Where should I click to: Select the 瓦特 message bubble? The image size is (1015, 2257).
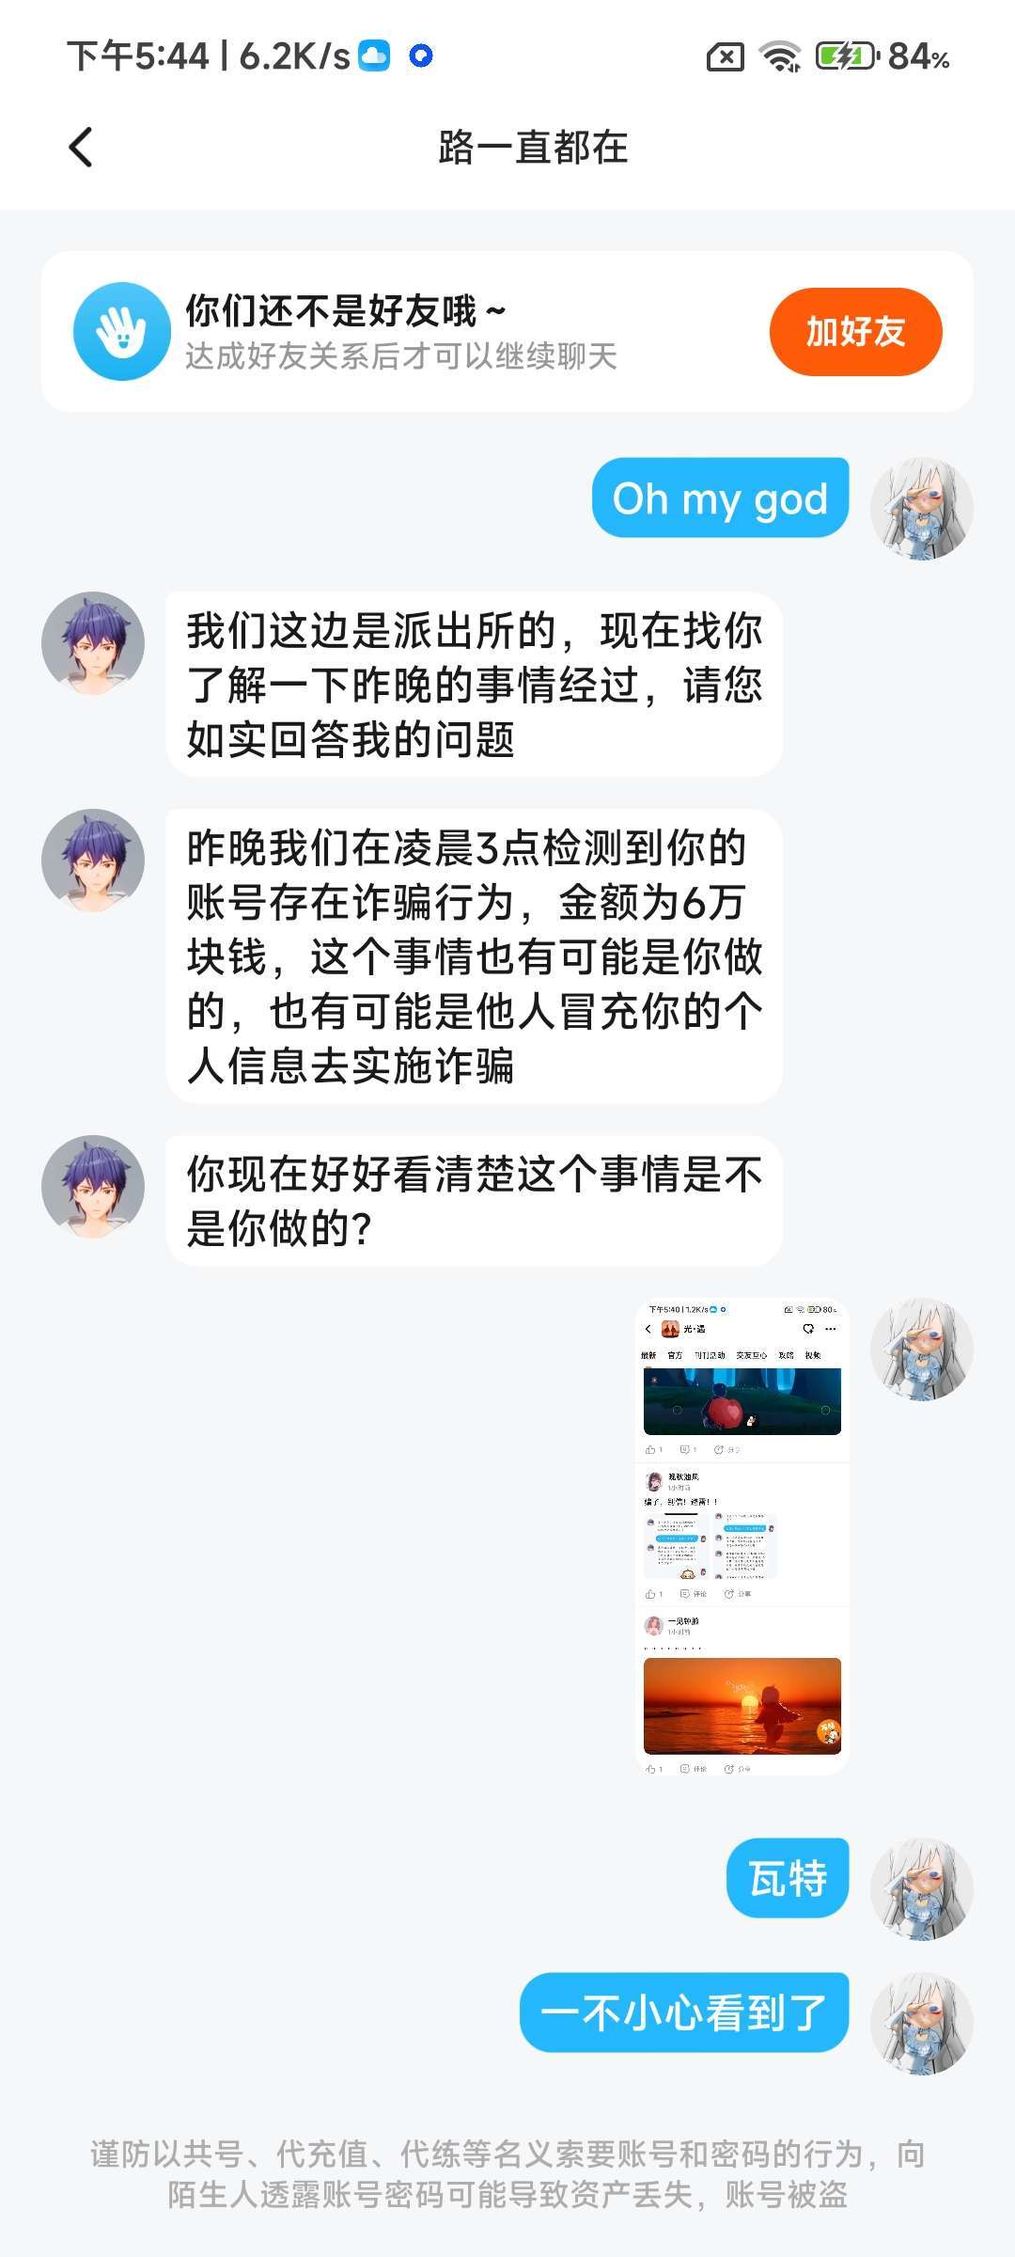(789, 1878)
